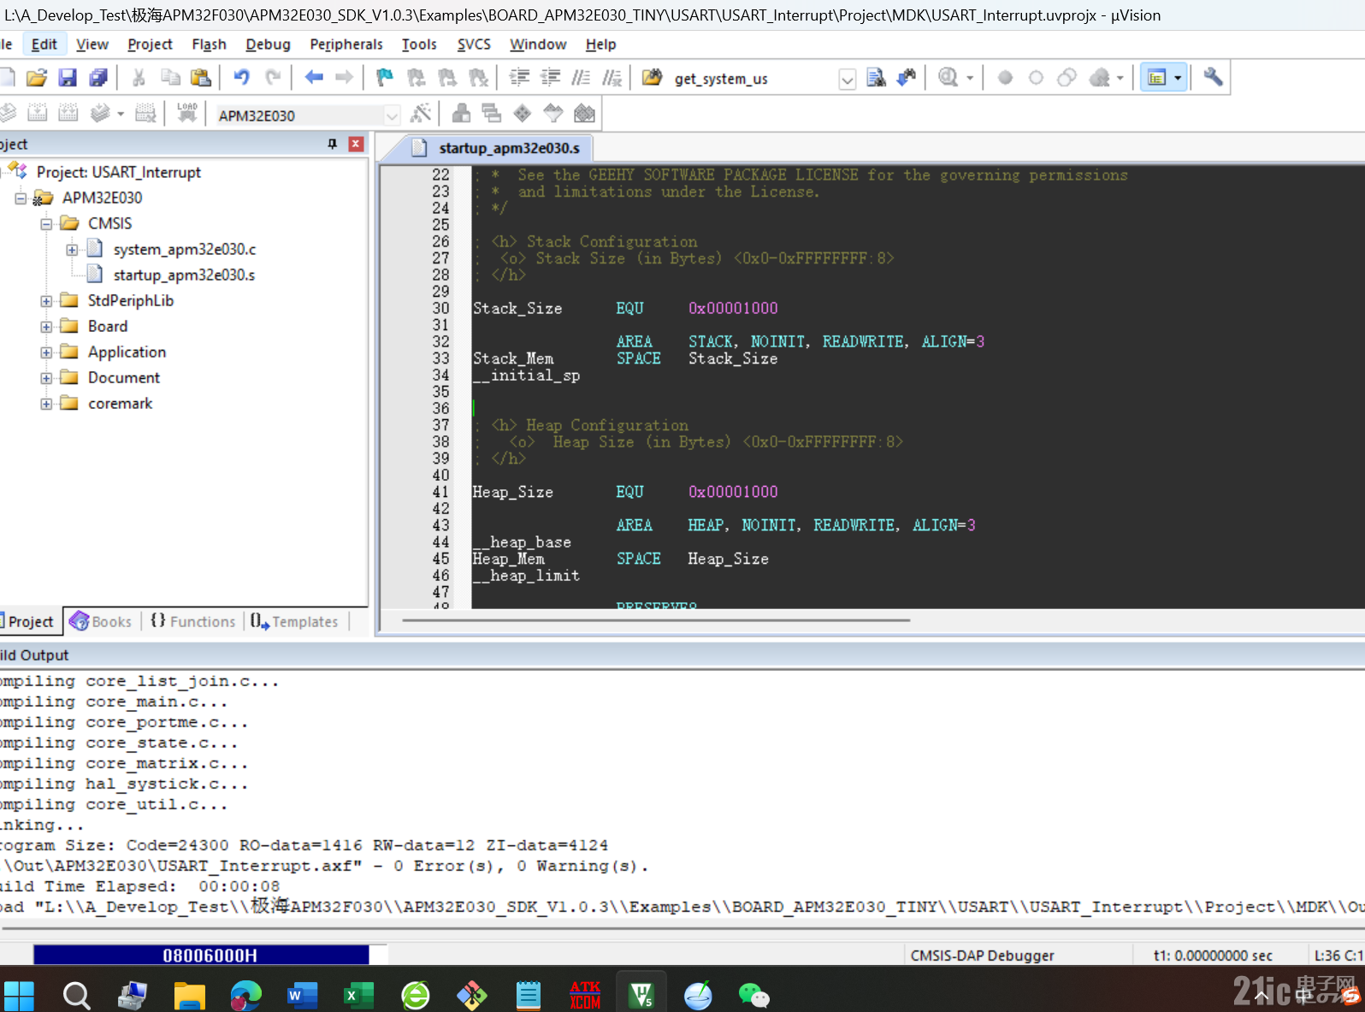This screenshot has width=1365, height=1012.
Task: Open WeChat from taskbar
Action: click(x=753, y=994)
